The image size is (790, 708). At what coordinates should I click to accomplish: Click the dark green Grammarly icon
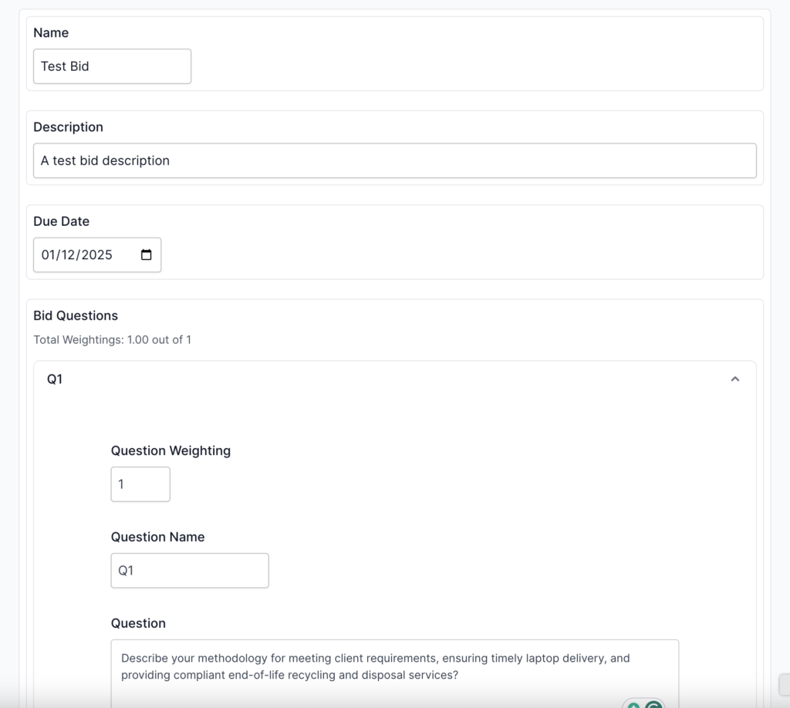coord(654,705)
